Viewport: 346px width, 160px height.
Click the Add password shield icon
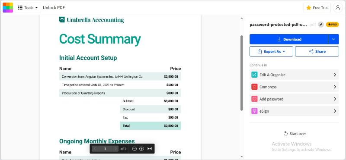(x=254, y=99)
